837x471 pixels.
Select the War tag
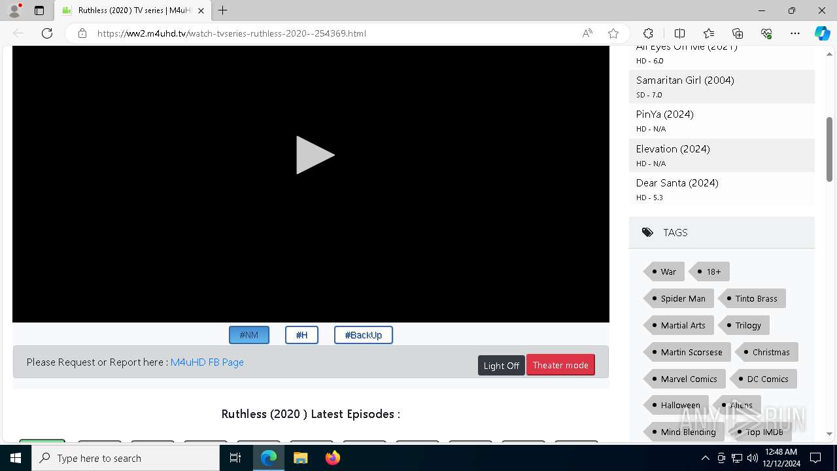click(664, 271)
